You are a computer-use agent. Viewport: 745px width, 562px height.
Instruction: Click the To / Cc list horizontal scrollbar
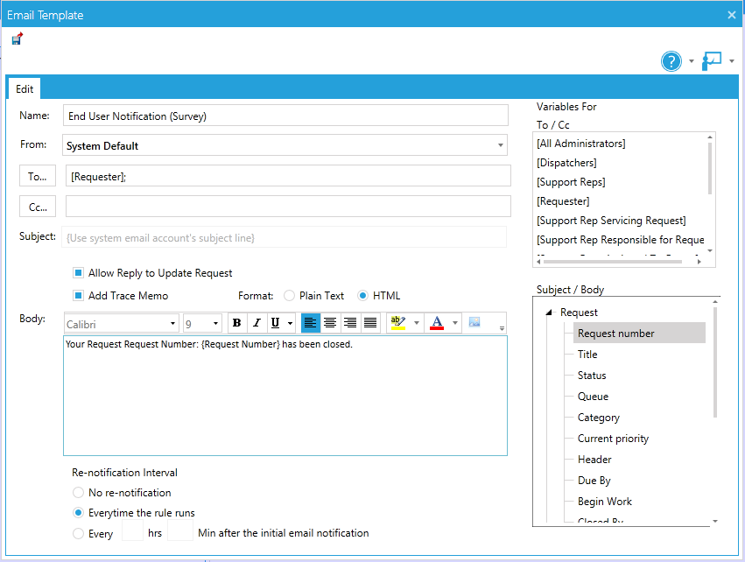coord(613,262)
